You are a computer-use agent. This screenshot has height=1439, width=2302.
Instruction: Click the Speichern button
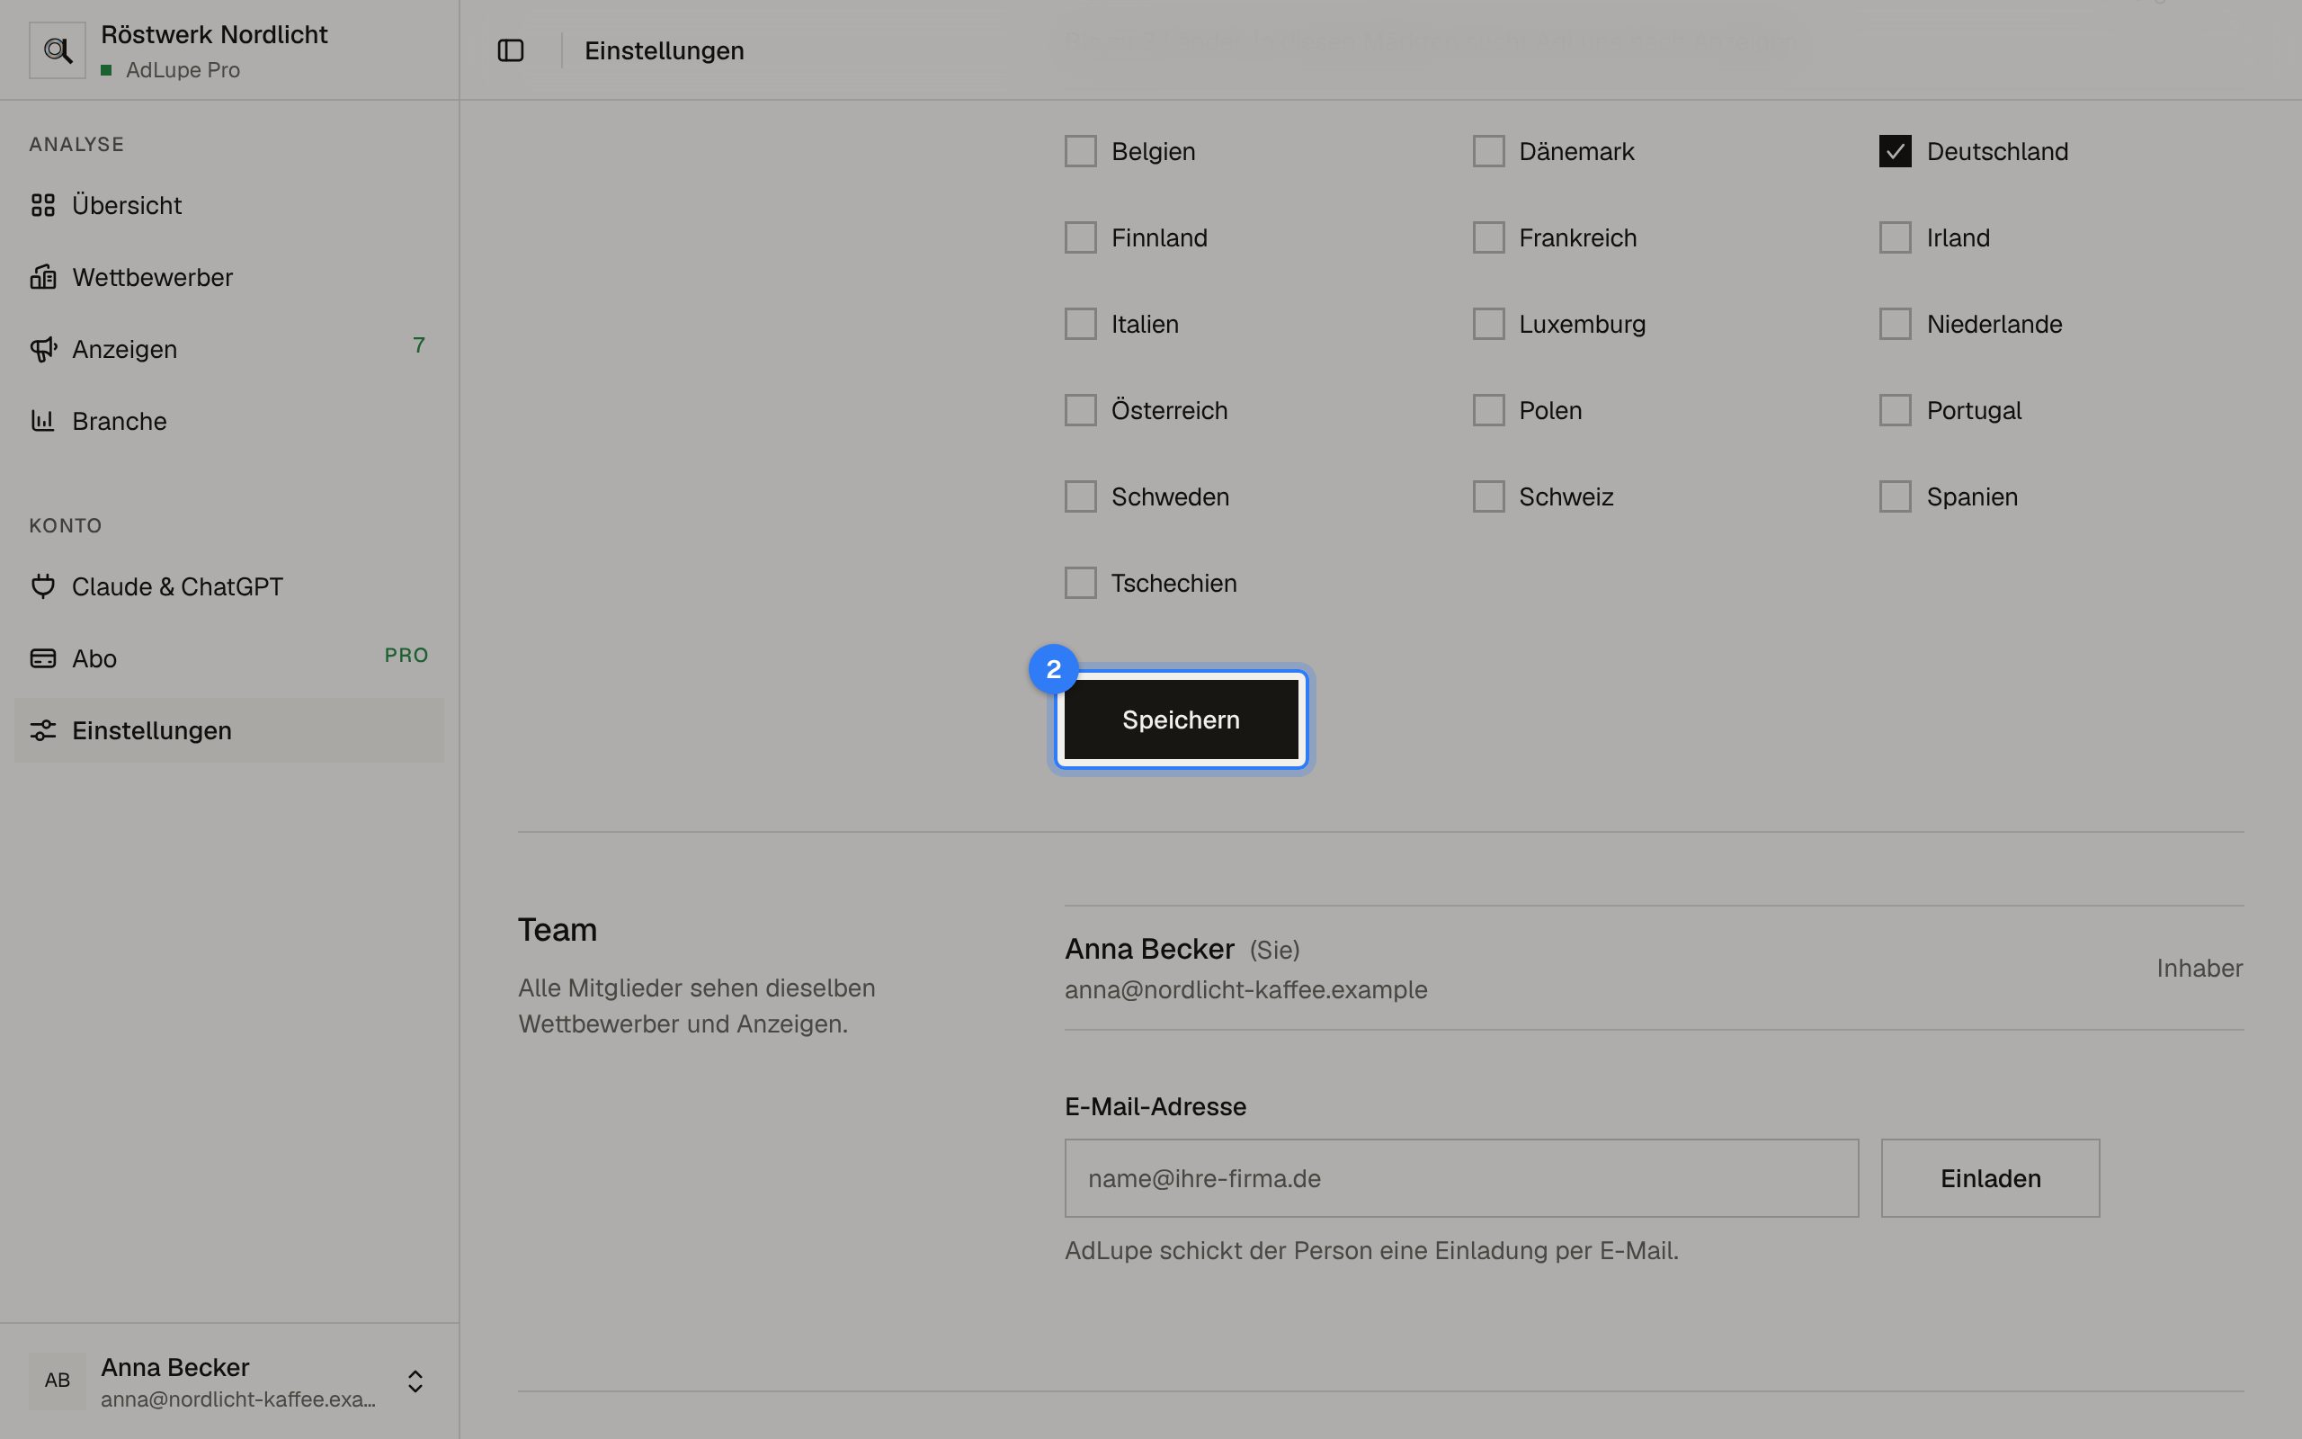(1182, 719)
